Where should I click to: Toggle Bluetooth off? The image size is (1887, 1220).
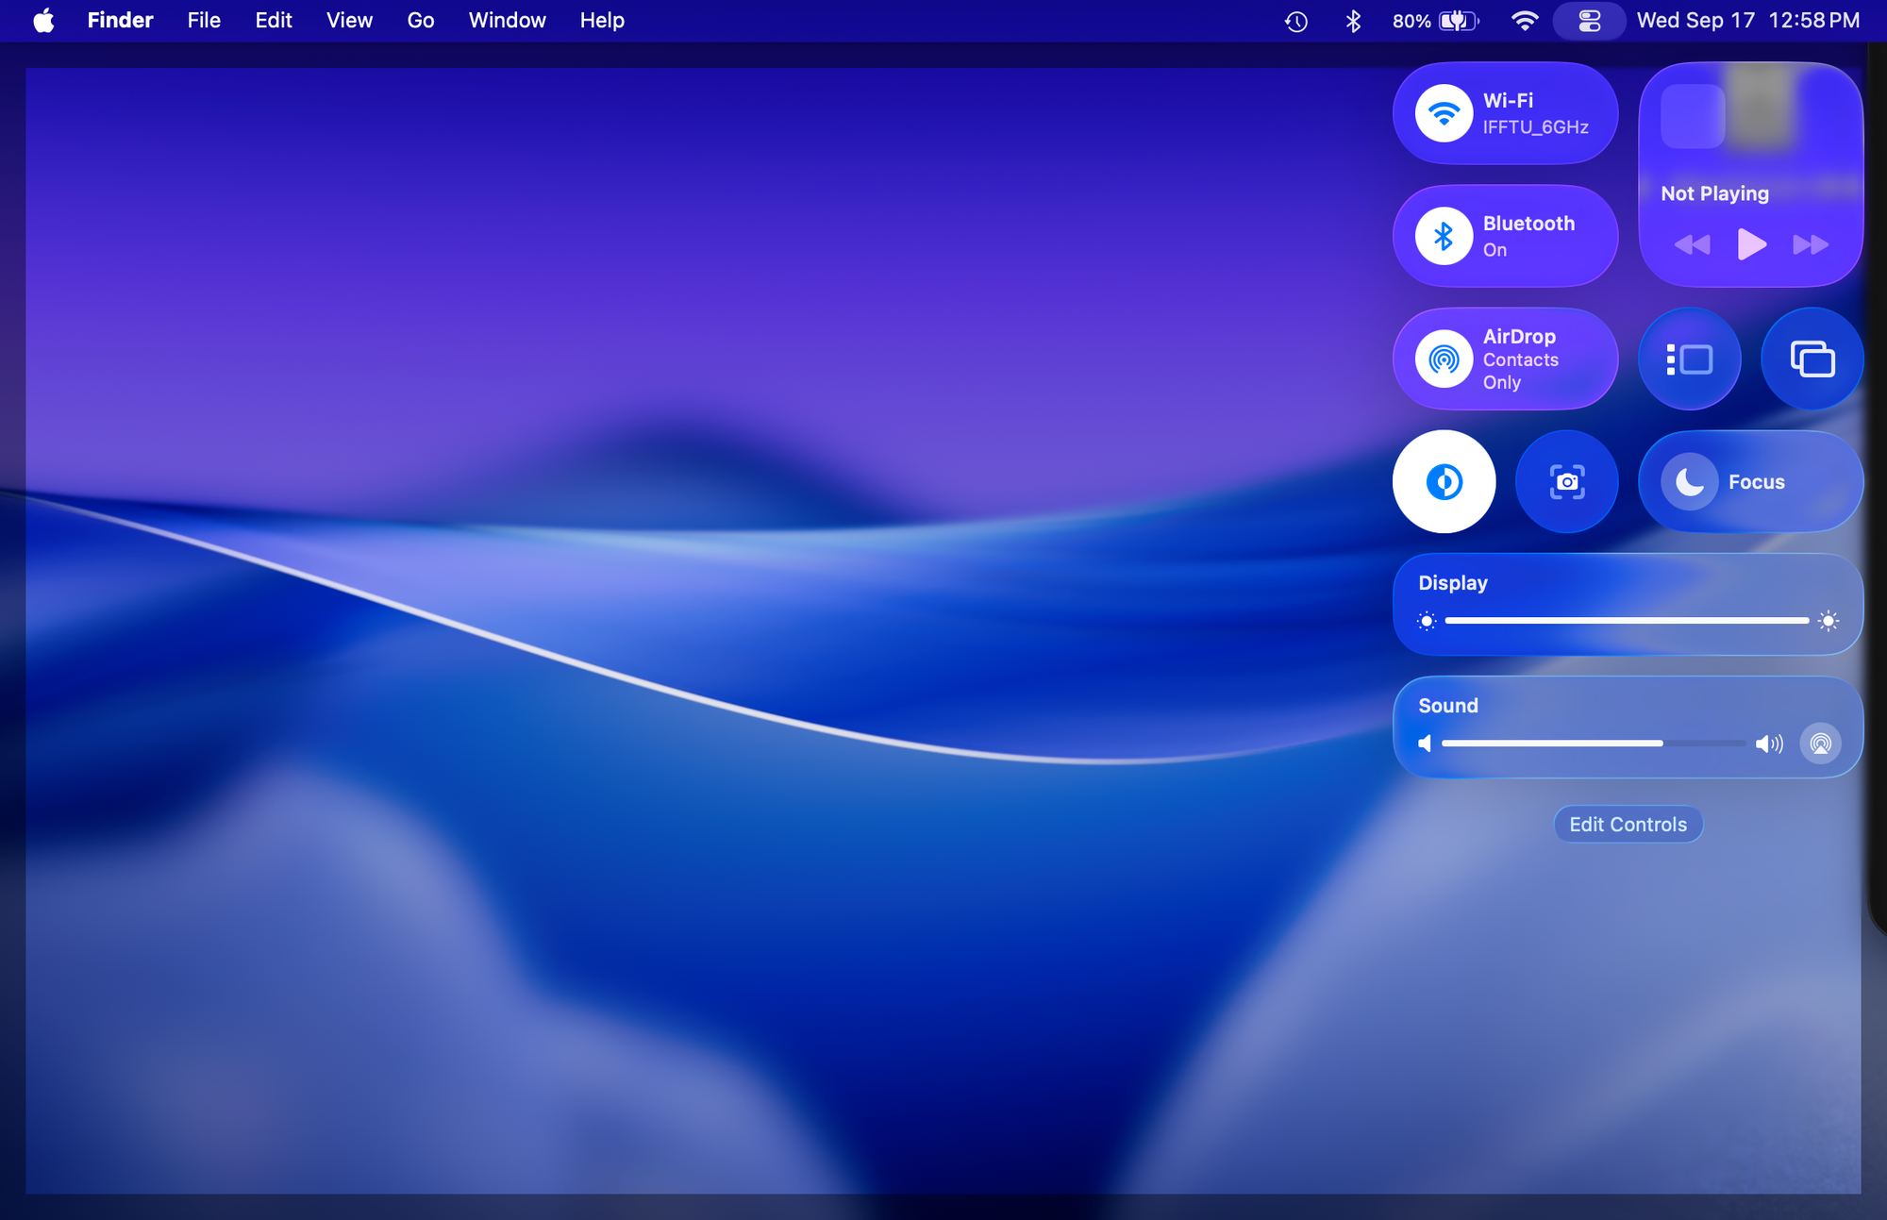[1442, 235]
